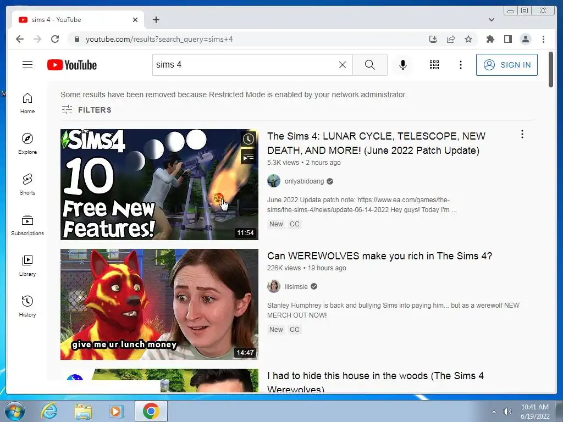Open Chrome extensions puzzle icon
This screenshot has width=563, height=422.
pyautogui.click(x=490, y=39)
